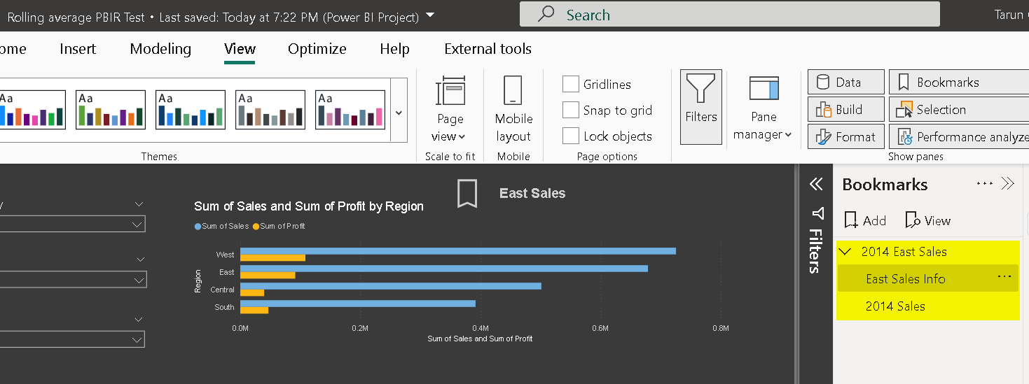This screenshot has height=384, width=1029.
Task: Switch to the Modeling tab
Action: (x=160, y=49)
